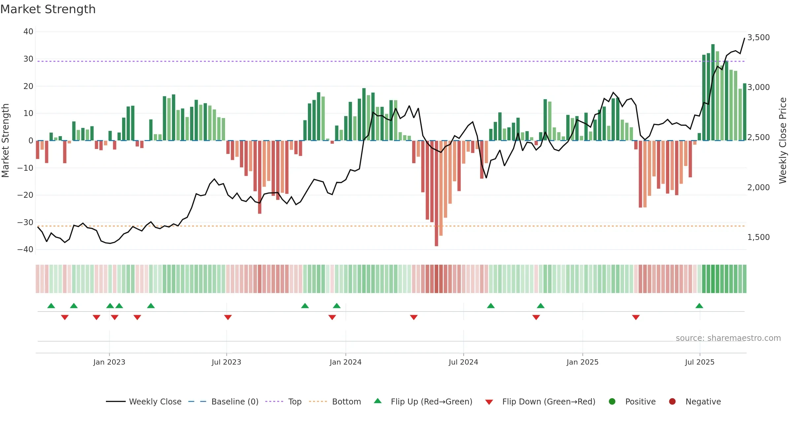
Task: Click the last flip-up marker before Jan 2024
Action: coord(337,306)
